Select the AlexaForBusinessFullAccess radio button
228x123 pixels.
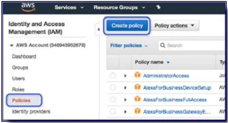point(113,99)
